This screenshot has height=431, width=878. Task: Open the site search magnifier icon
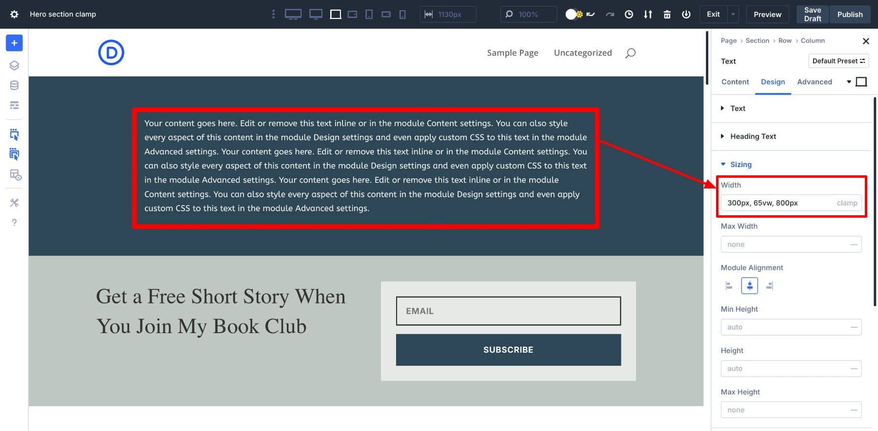630,53
